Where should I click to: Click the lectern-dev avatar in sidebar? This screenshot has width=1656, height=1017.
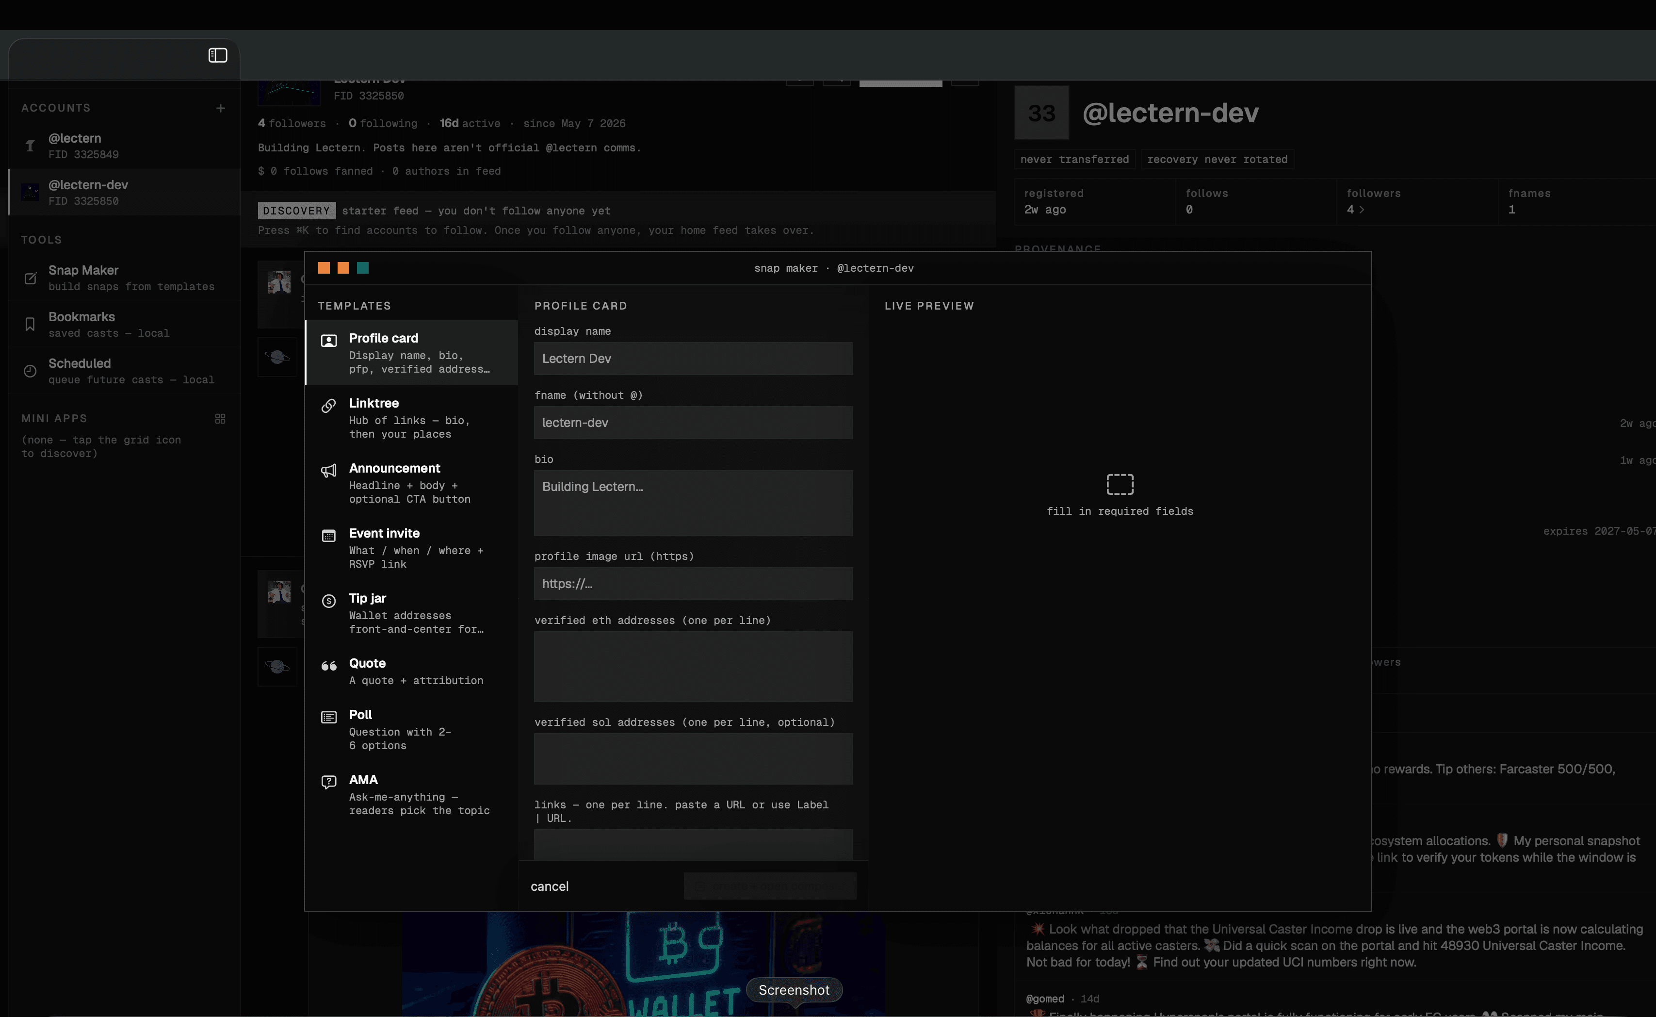pos(30,192)
